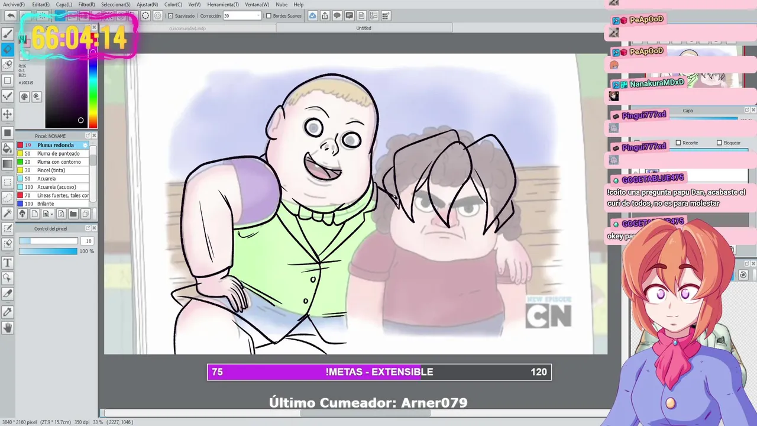Click the Undo arrow in toolbar
The width and height of the screenshot is (757, 426).
pyautogui.click(x=11, y=16)
